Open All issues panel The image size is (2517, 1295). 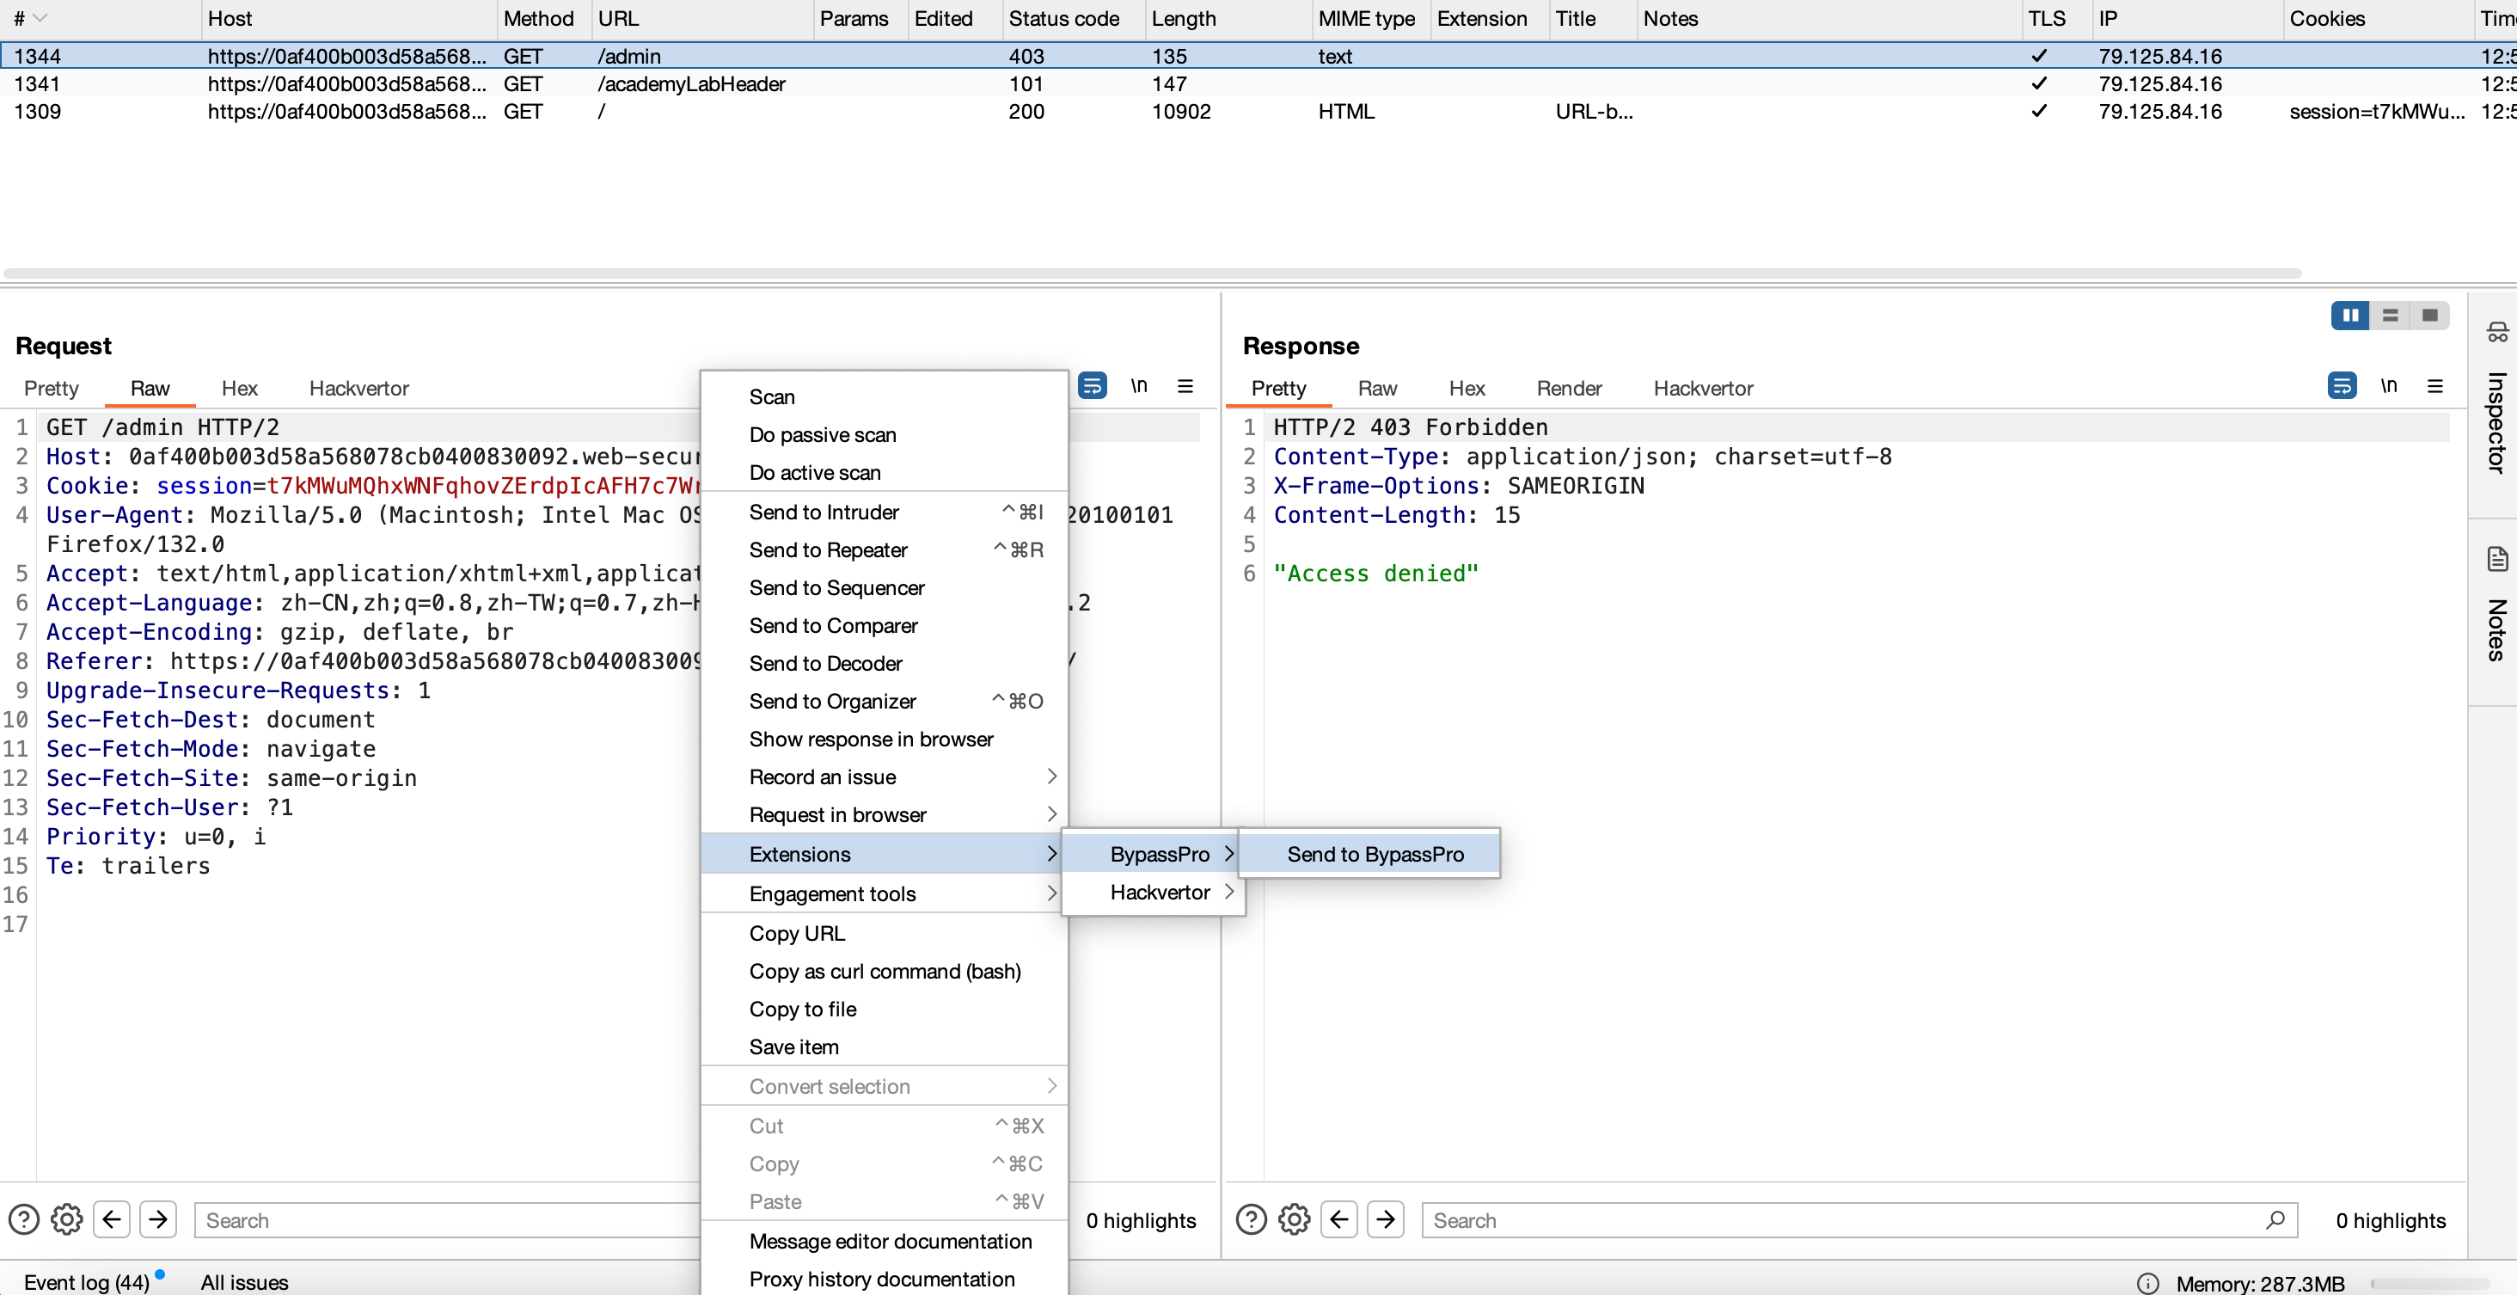click(x=244, y=1282)
